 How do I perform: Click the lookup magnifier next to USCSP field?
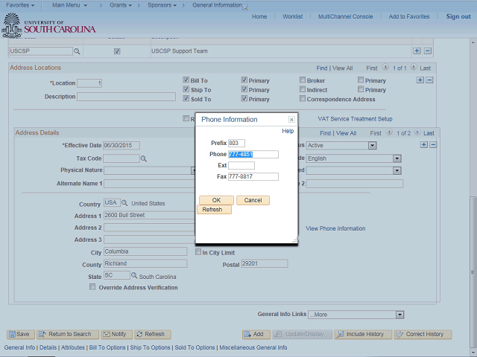coord(77,51)
